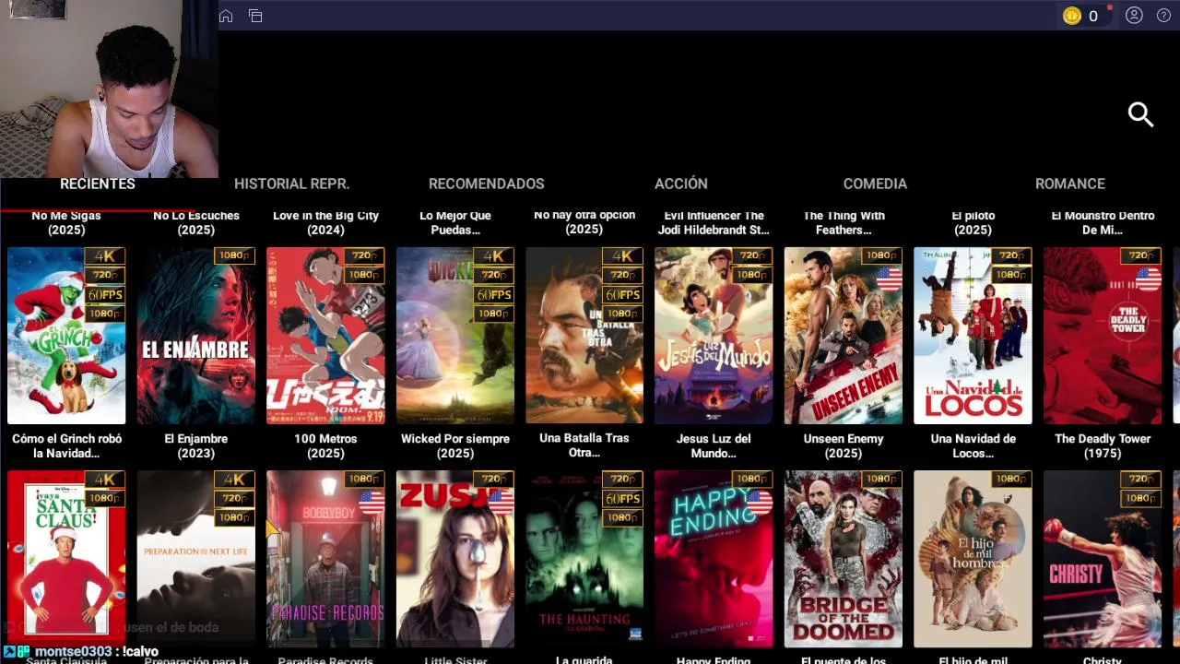Click the US flag on Happy Ending poster
The width and height of the screenshot is (1180, 664).
[x=760, y=501]
